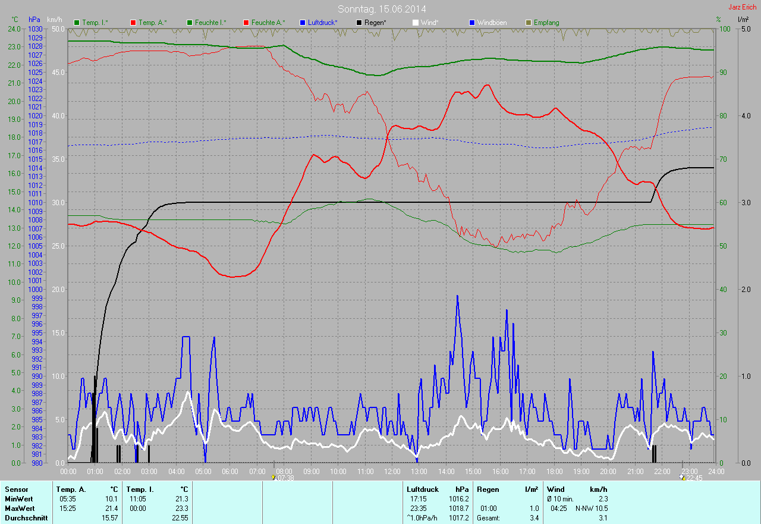Click the Wind header in the statistics table
Image resolution: width=761 pixels, height=524 pixels.
(555, 490)
